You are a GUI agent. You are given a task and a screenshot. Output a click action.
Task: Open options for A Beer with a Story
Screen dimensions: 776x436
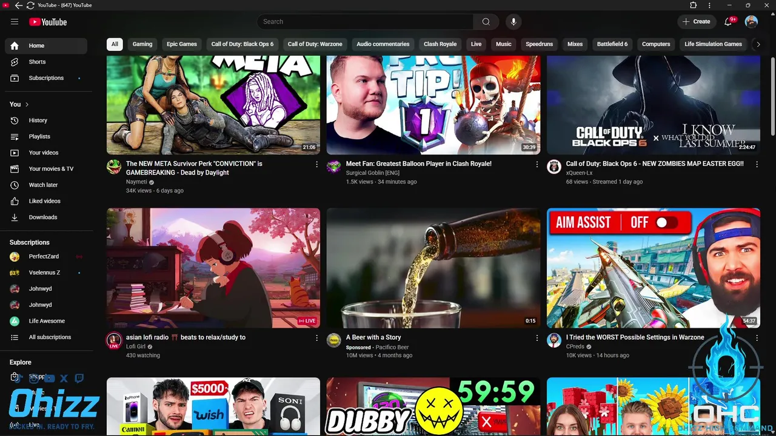pos(537,338)
